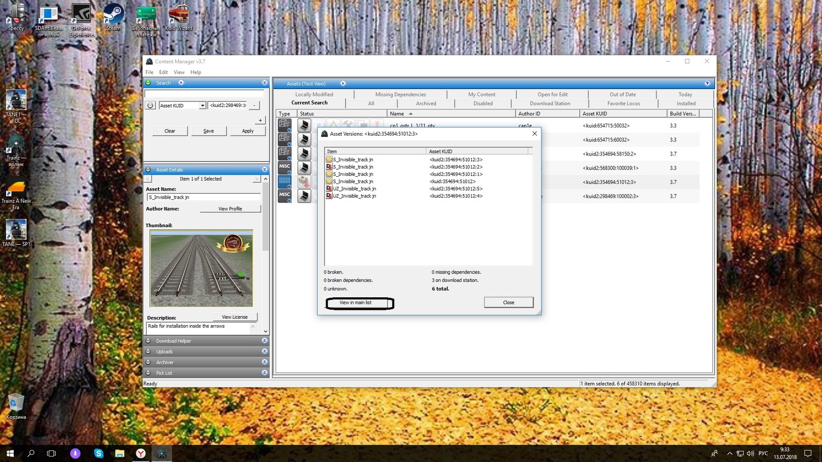The image size is (822, 462).
Task: Open the Kuid Wizard desktop icon
Action: tap(179, 16)
